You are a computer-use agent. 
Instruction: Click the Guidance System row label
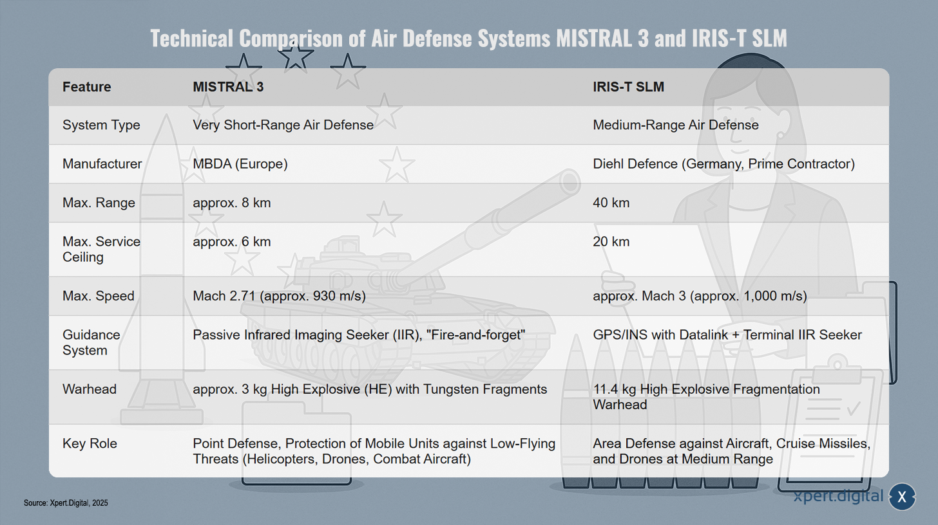[x=91, y=342]
